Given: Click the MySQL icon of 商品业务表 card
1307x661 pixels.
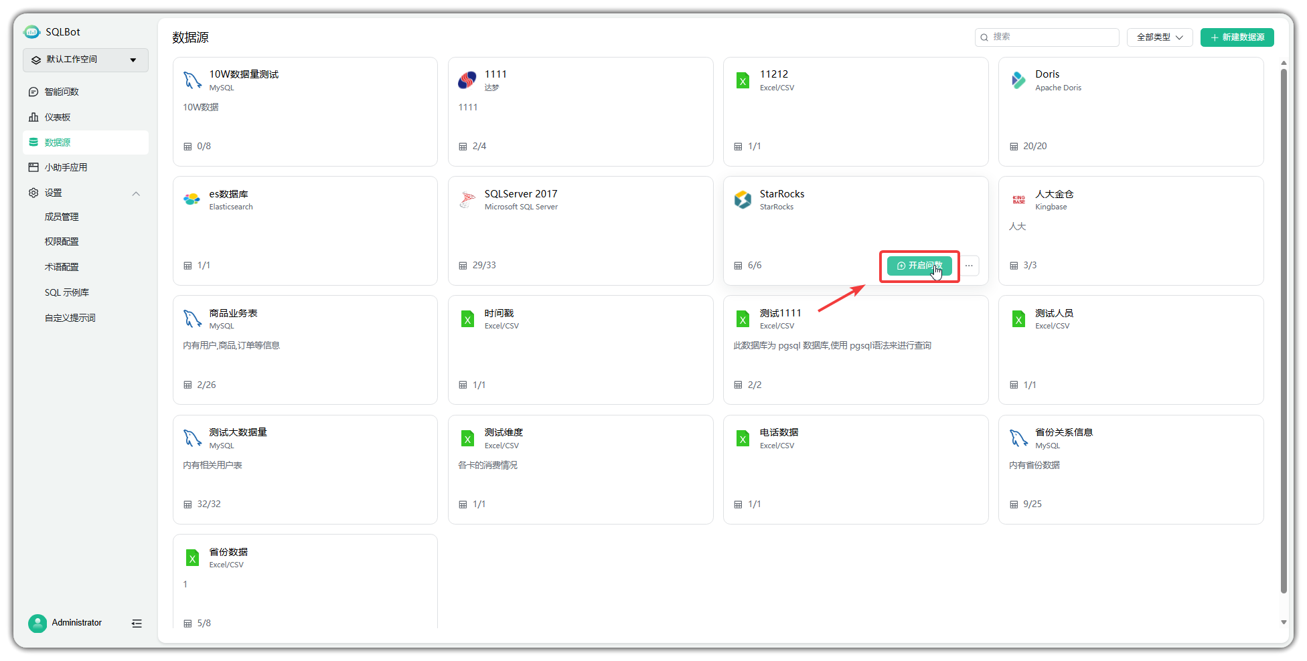Looking at the screenshot, I should 192,319.
